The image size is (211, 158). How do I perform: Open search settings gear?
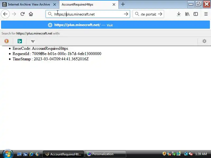pyautogui.click(x=204, y=41)
